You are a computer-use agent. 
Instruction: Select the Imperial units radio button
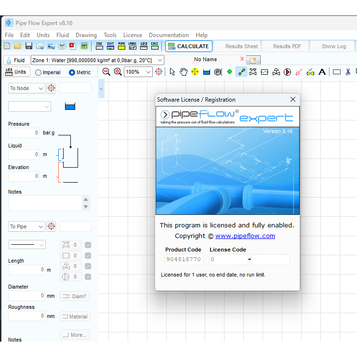point(38,72)
